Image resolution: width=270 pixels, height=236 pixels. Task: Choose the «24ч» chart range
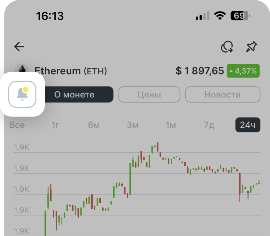click(248, 125)
